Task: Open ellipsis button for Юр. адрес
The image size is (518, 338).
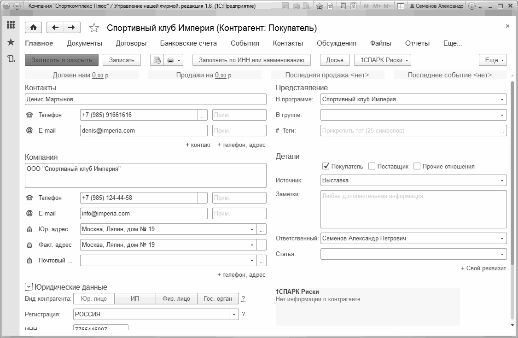Action: point(262,229)
